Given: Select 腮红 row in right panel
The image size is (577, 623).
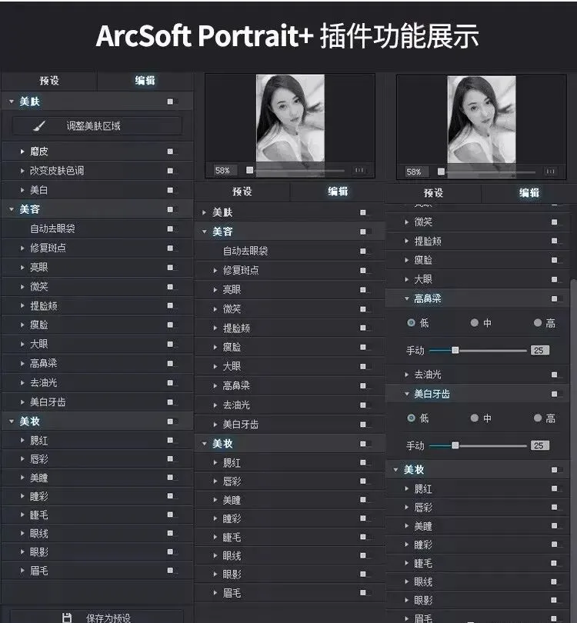Looking at the screenshot, I should (x=478, y=488).
